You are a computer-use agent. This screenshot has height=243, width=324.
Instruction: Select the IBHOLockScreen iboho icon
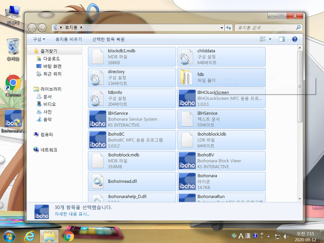187,98
